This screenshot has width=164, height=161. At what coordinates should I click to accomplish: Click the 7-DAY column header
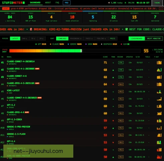coord(156,57)
